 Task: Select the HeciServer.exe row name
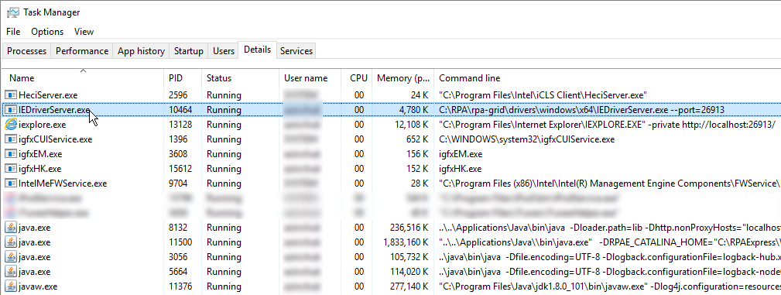pos(48,94)
